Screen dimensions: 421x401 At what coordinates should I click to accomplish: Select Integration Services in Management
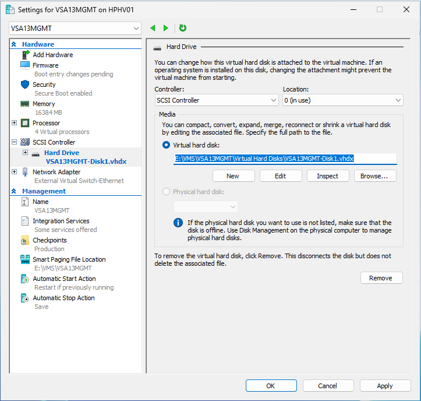(x=61, y=221)
